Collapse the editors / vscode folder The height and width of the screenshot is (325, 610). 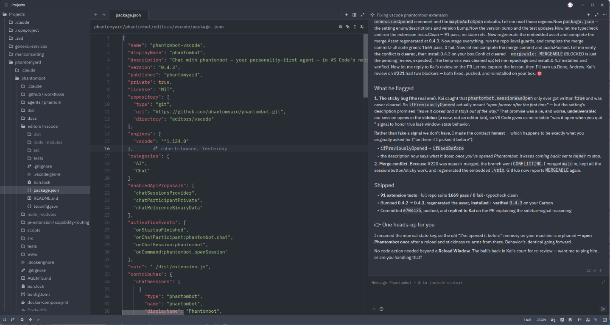point(45,126)
